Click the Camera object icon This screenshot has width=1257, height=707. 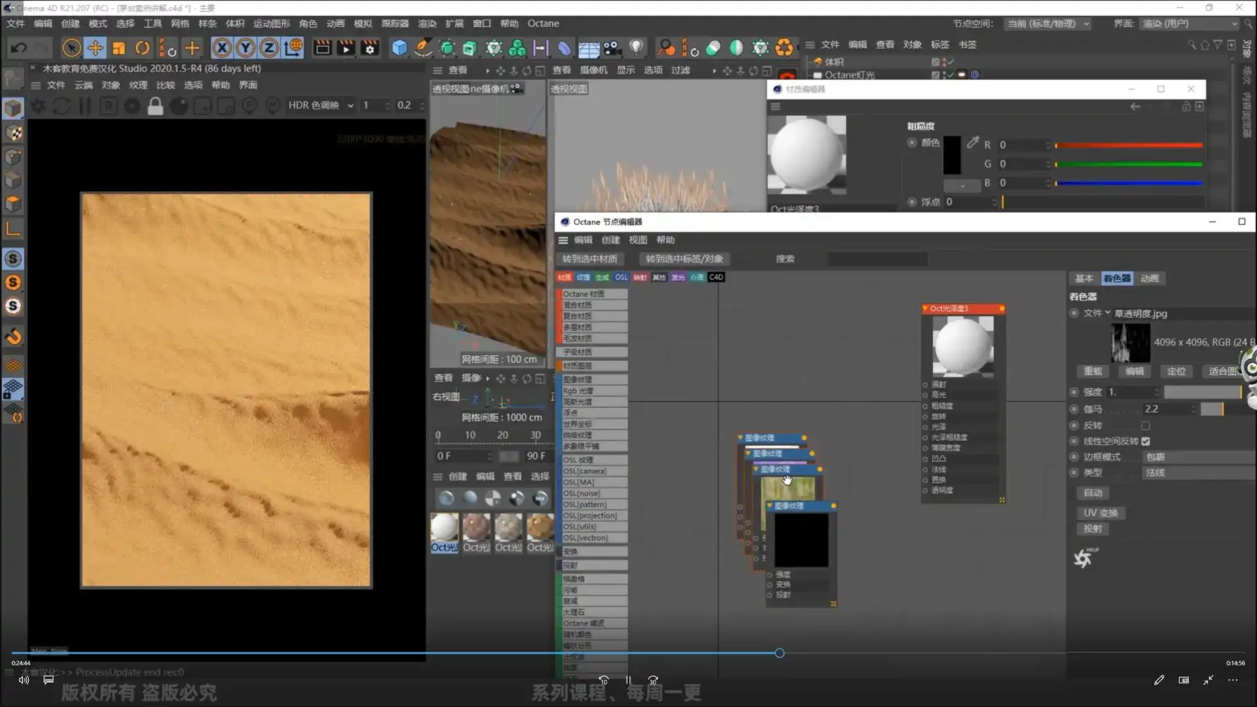[x=611, y=48]
